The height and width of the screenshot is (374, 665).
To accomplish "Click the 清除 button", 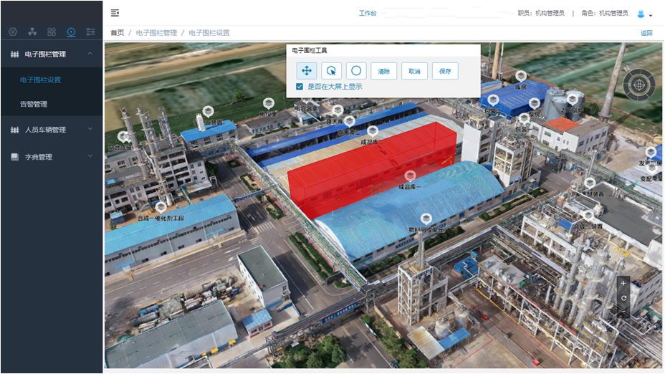I will pos(384,71).
